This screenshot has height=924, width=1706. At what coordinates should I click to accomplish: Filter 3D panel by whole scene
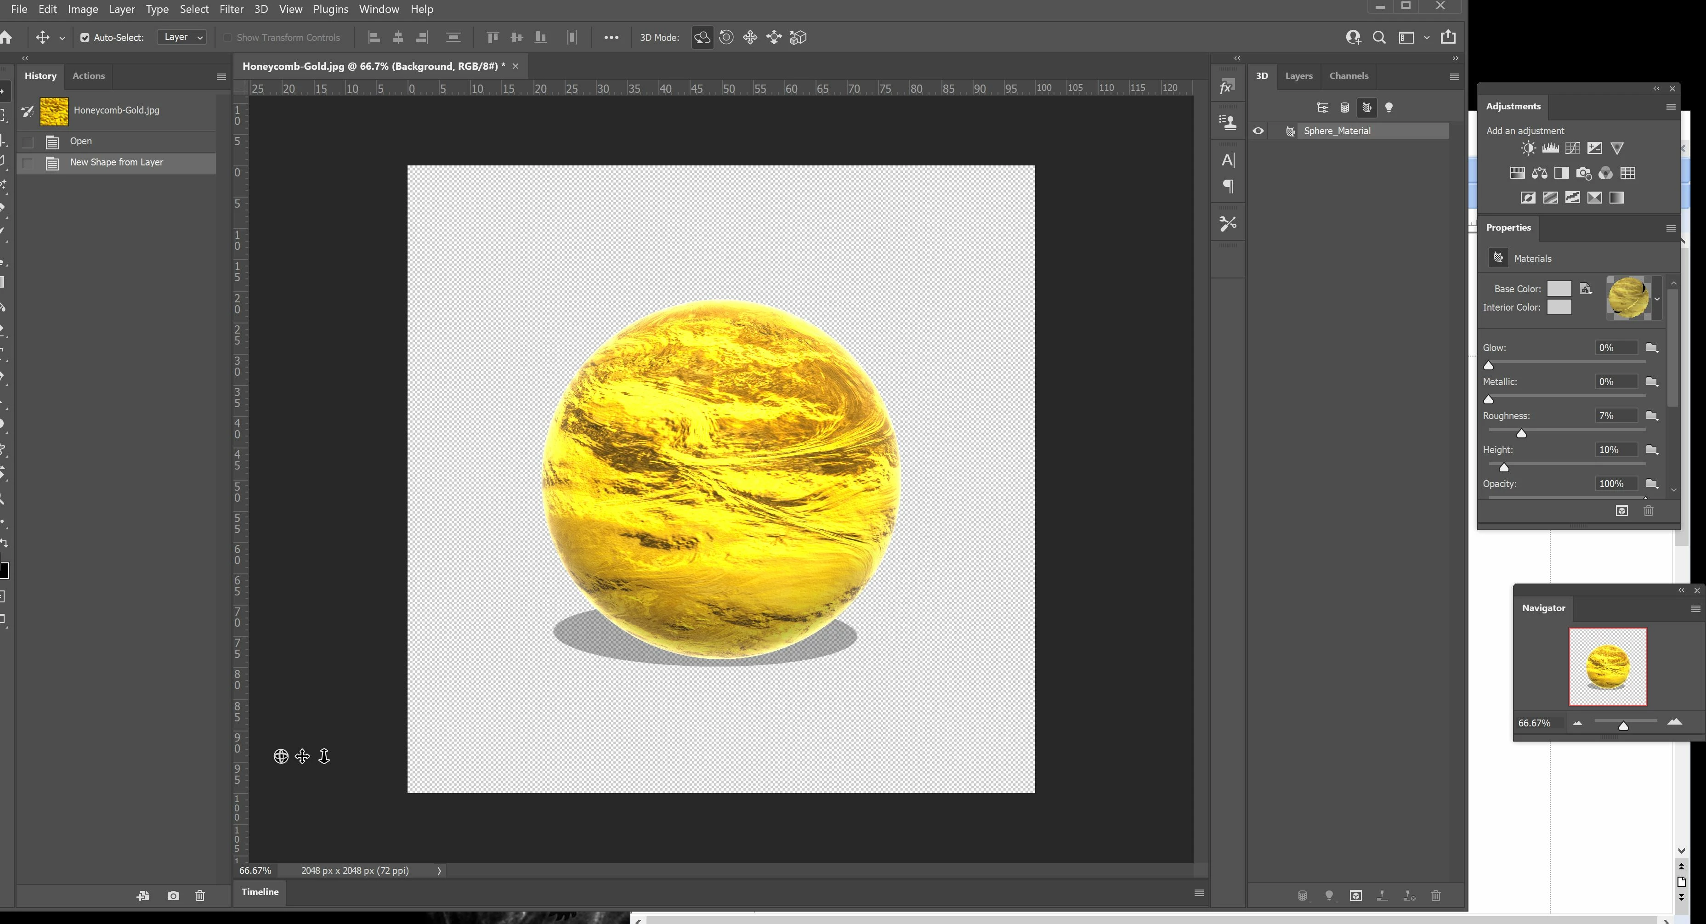click(1322, 108)
